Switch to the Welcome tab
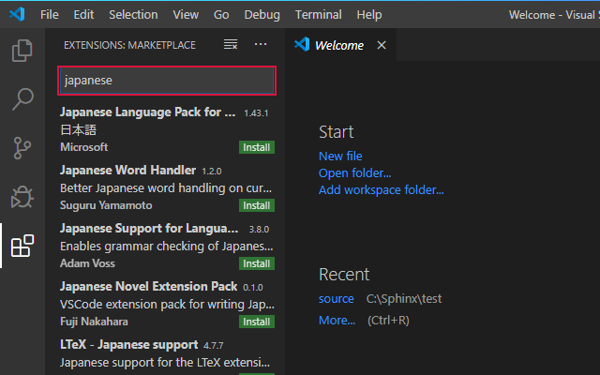 [x=340, y=45]
